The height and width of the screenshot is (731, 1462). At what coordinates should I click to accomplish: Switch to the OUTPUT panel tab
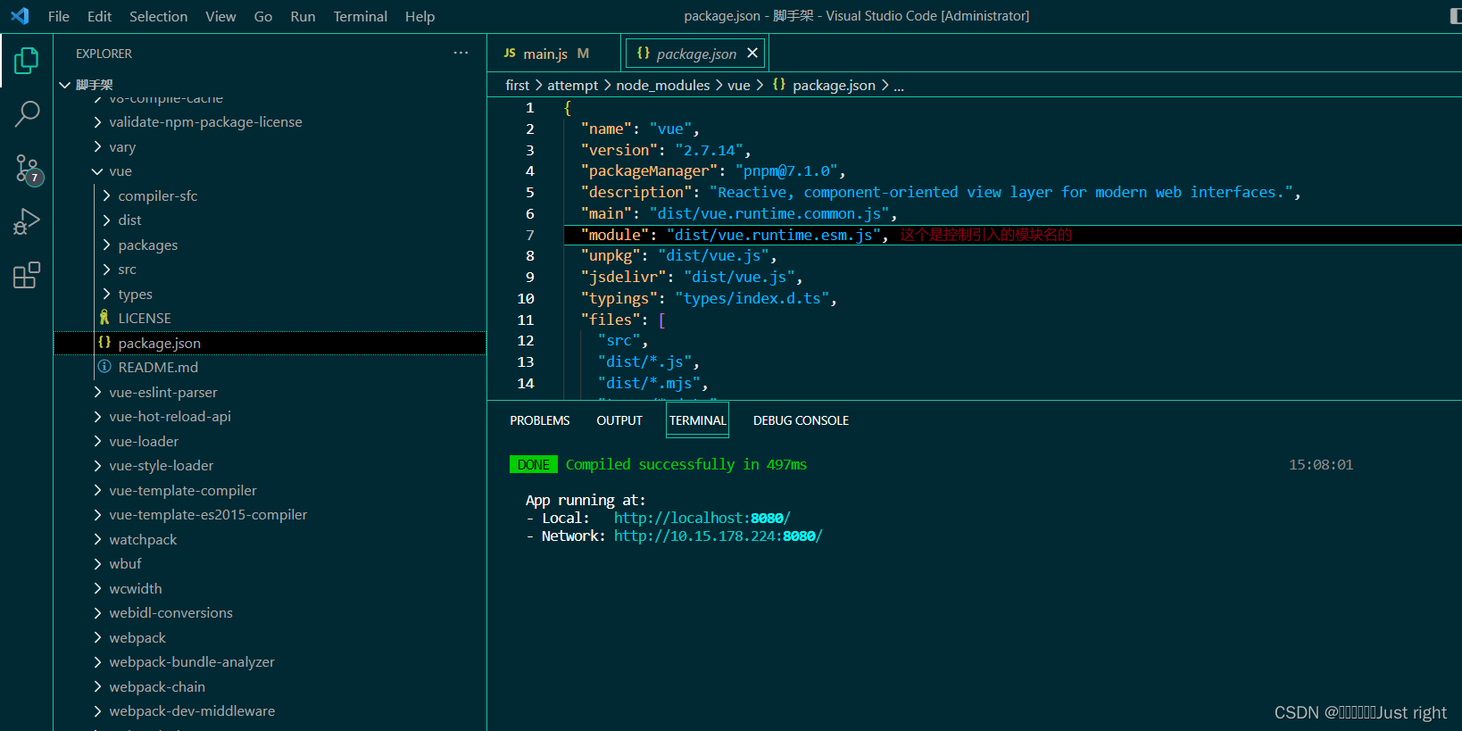point(619,420)
